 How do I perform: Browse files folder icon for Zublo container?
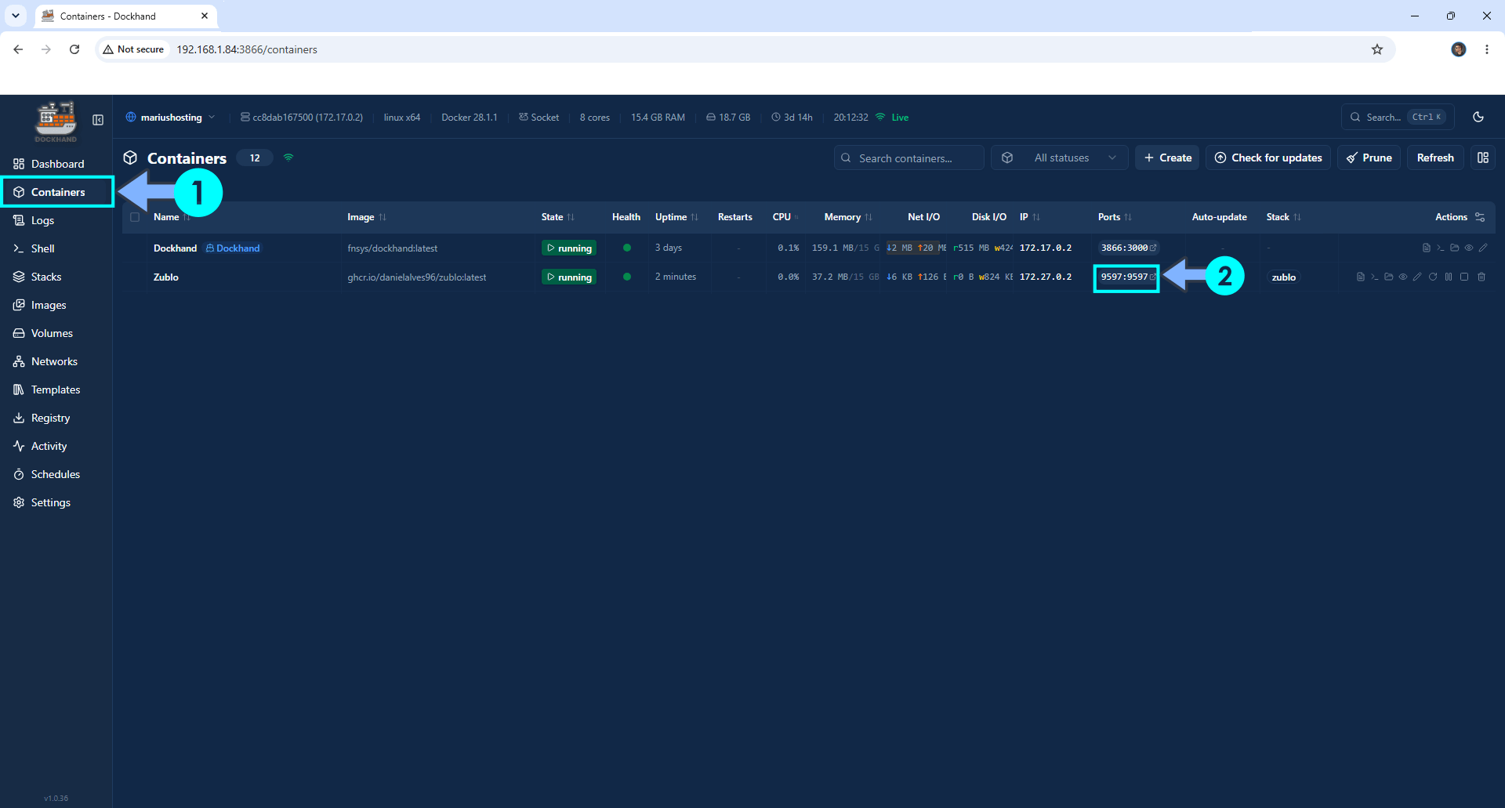point(1389,277)
